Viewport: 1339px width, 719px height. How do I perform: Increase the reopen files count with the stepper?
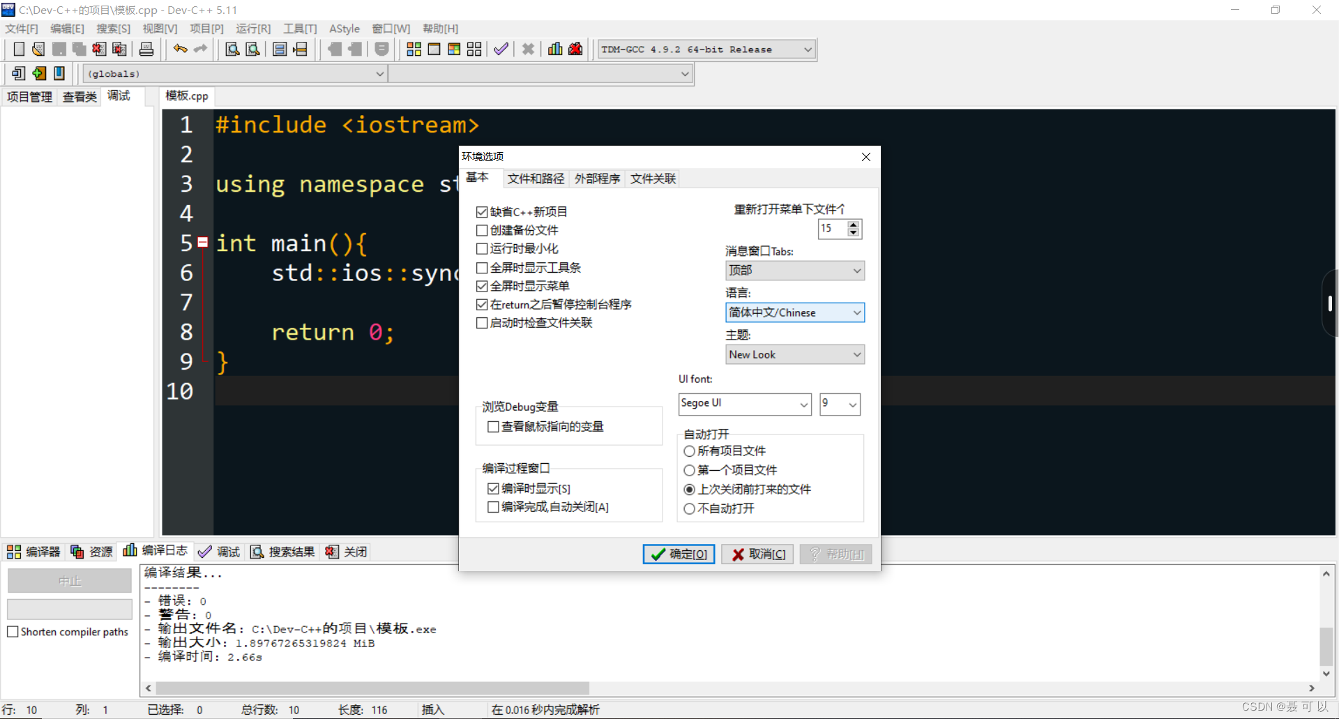click(854, 225)
